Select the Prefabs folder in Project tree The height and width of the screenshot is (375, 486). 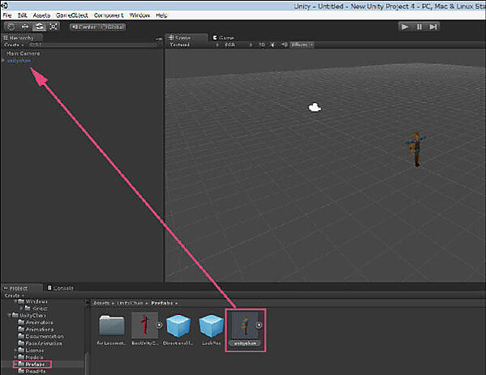[36, 364]
